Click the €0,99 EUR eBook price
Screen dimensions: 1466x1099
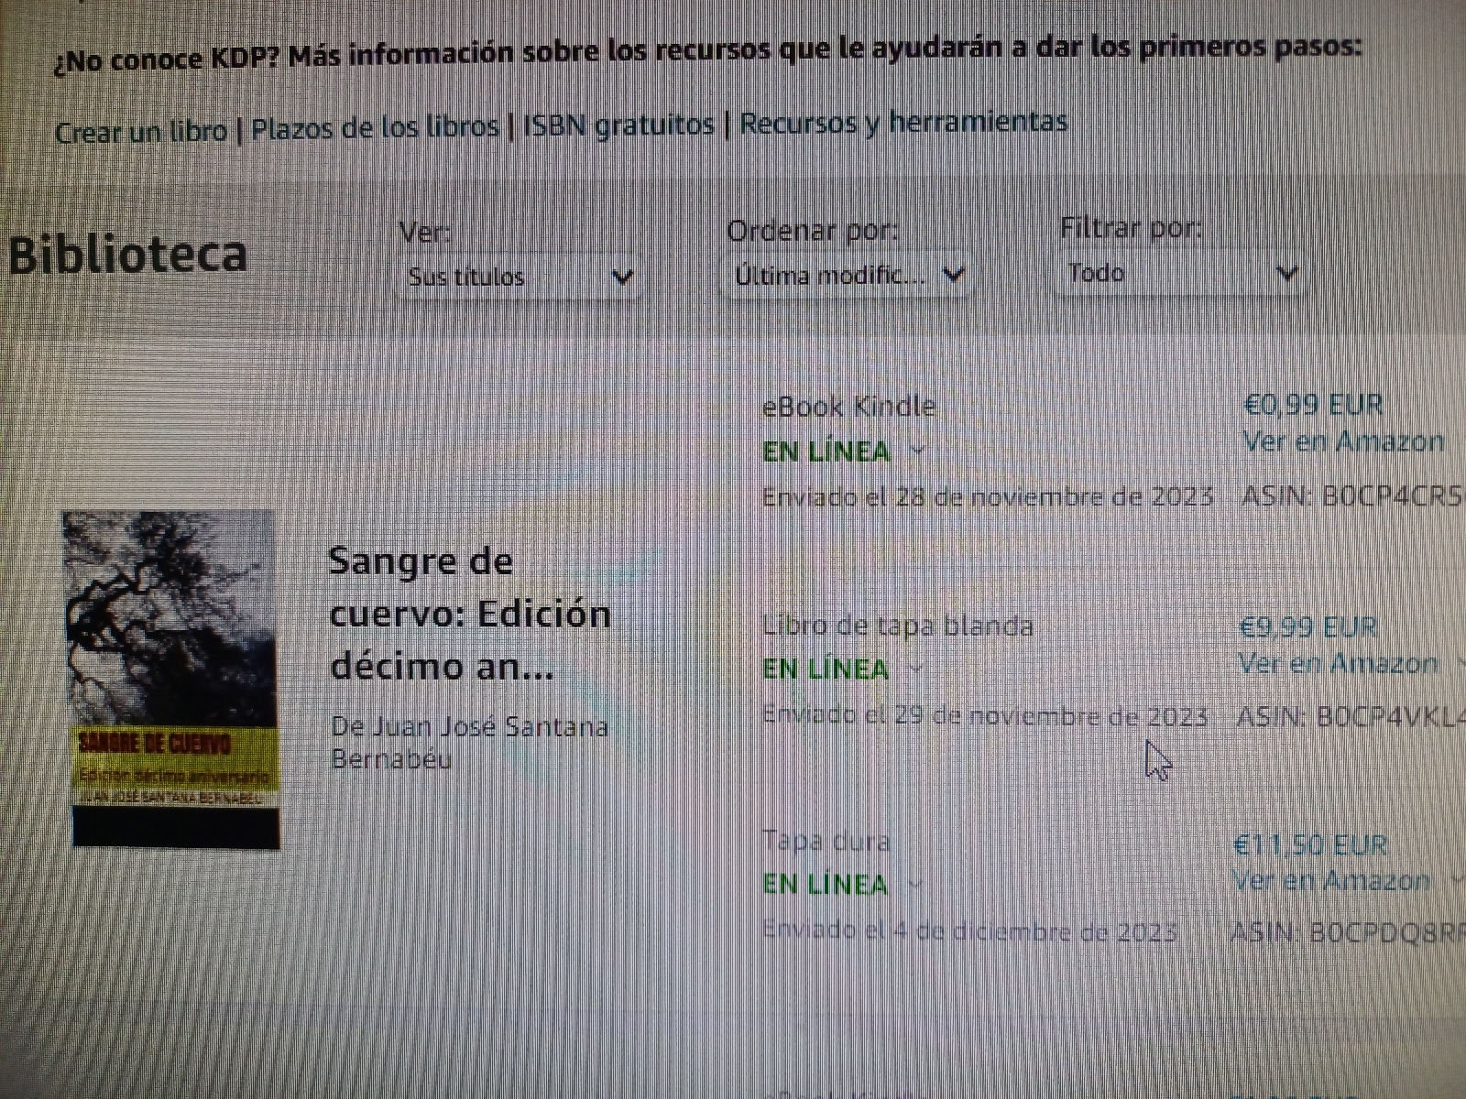[1313, 404]
